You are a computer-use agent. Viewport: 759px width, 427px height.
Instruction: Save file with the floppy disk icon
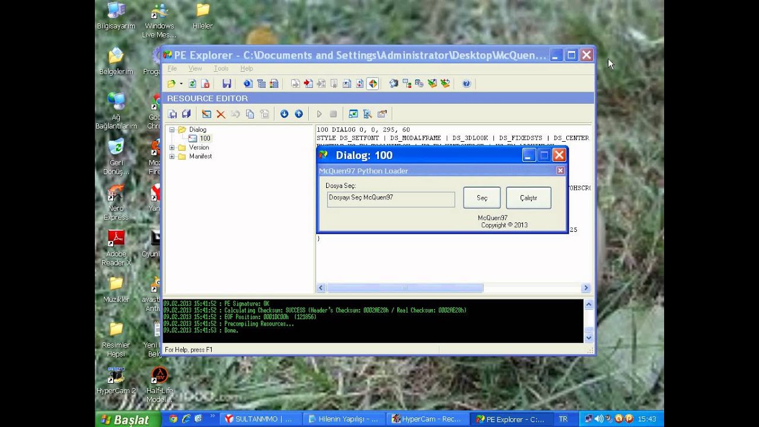tap(227, 84)
